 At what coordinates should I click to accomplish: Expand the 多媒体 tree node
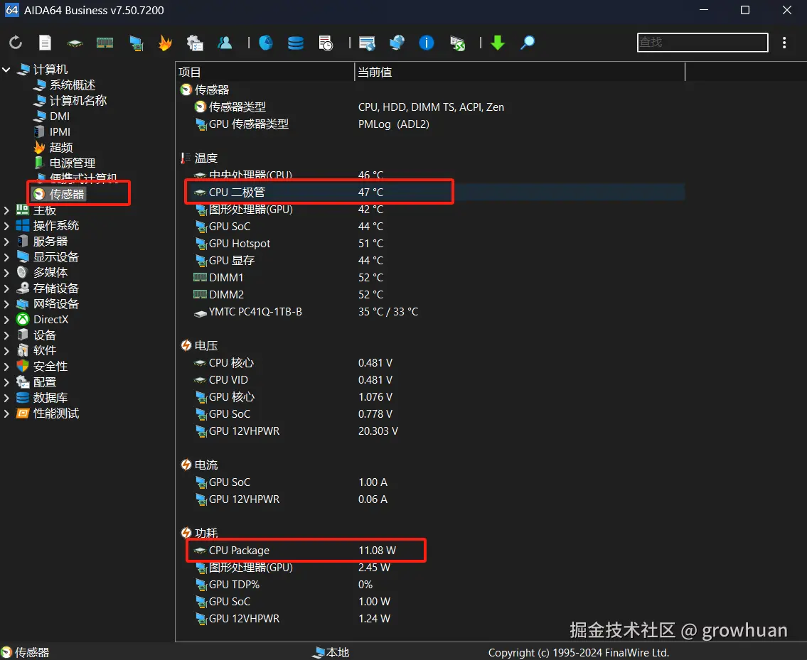(6, 273)
